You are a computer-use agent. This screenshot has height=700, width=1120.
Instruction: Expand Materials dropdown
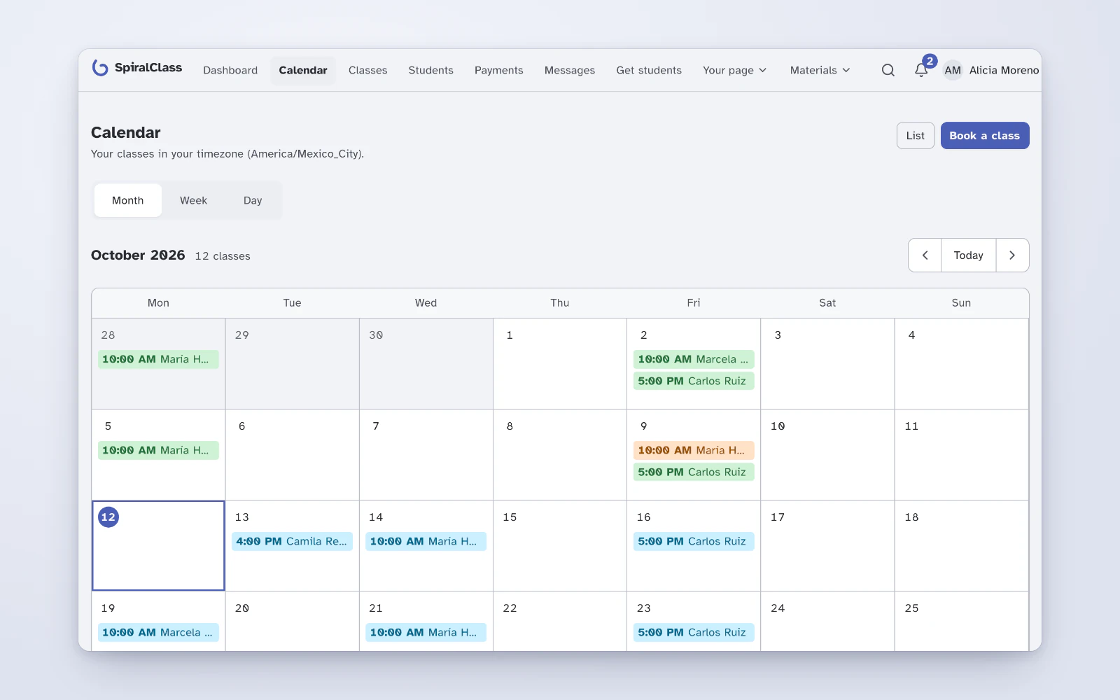[820, 70]
